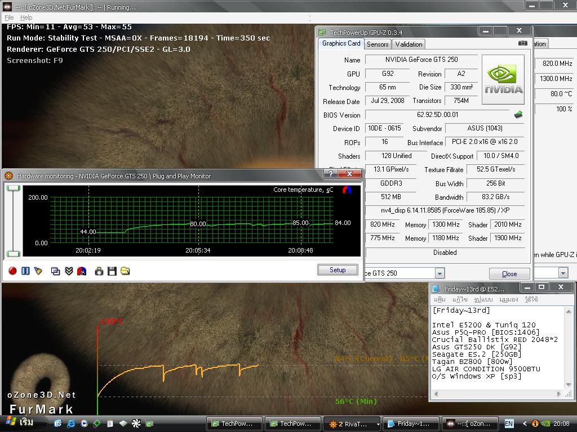Screen dimensions: 577x432
Task: Click the bottom handle of the graph range slider
Action: [x=14, y=254]
